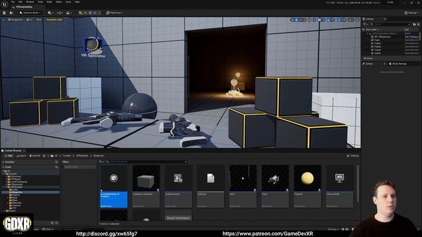Focus the Outliner search field
Viewport: 422px width, 237px height.
(x=390, y=24)
